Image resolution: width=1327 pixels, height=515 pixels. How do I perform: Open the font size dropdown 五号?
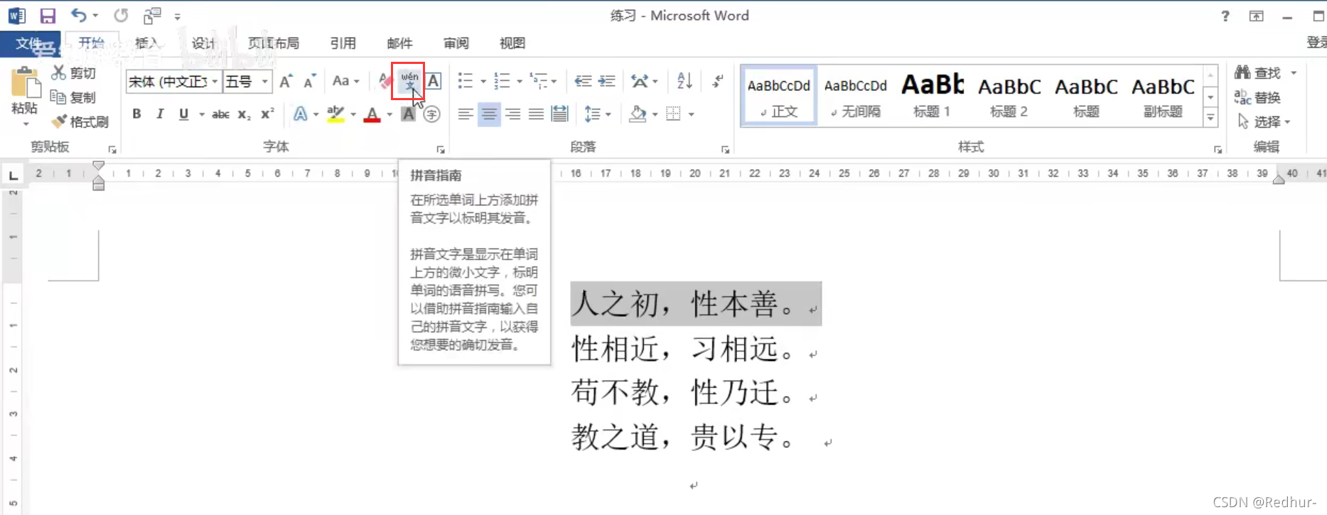[x=264, y=82]
